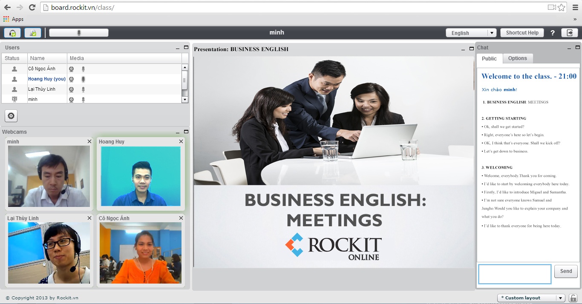
Task: Minimize the Presentation panel
Action: pyautogui.click(x=464, y=49)
